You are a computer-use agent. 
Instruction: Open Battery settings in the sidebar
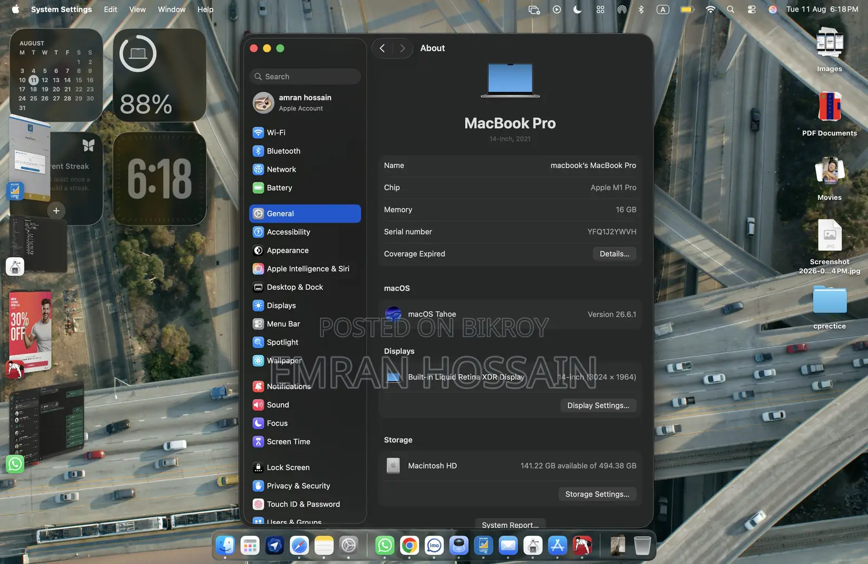coord(305,188)
